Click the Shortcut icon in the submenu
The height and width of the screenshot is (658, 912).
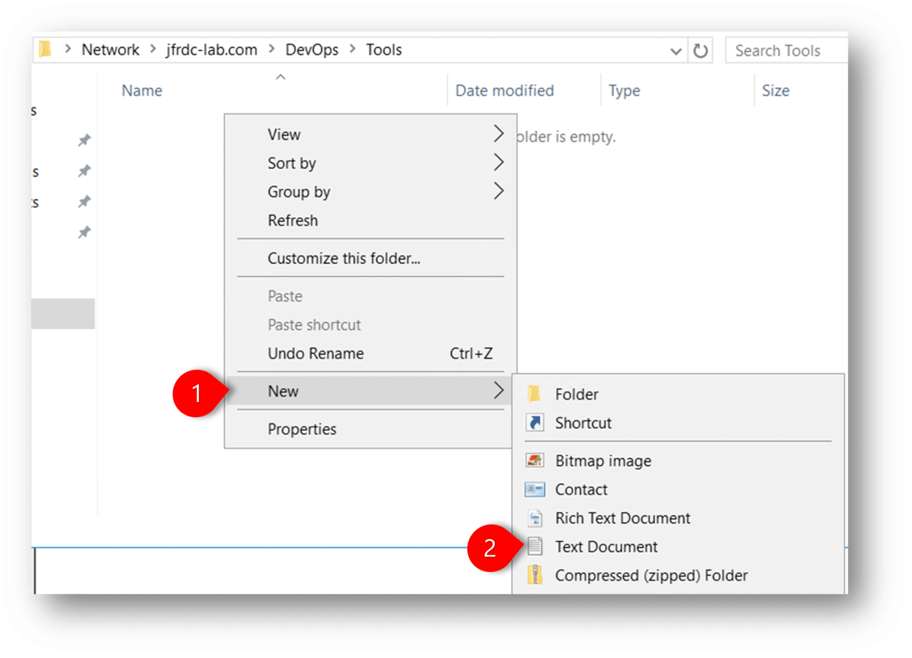(x=535, y=423)
